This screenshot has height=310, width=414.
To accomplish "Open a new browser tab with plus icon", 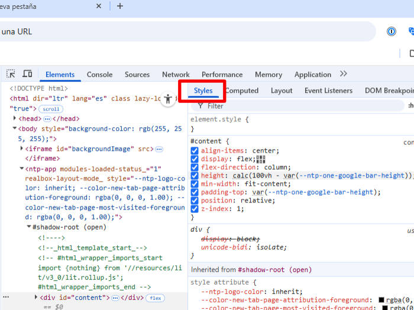I will (x=120, y=6).
